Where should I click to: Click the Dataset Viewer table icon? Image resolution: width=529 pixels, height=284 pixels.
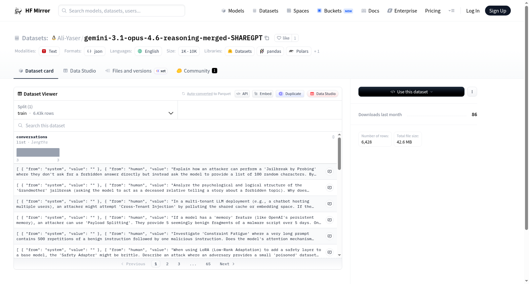20,94
